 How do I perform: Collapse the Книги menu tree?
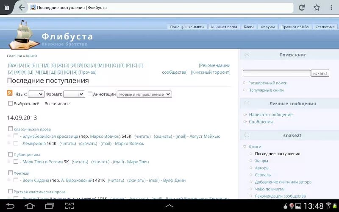[245, 147]
